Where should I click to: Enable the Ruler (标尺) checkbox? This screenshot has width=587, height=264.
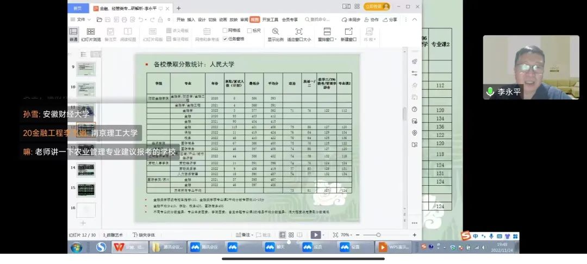click(x=249, y=30)
